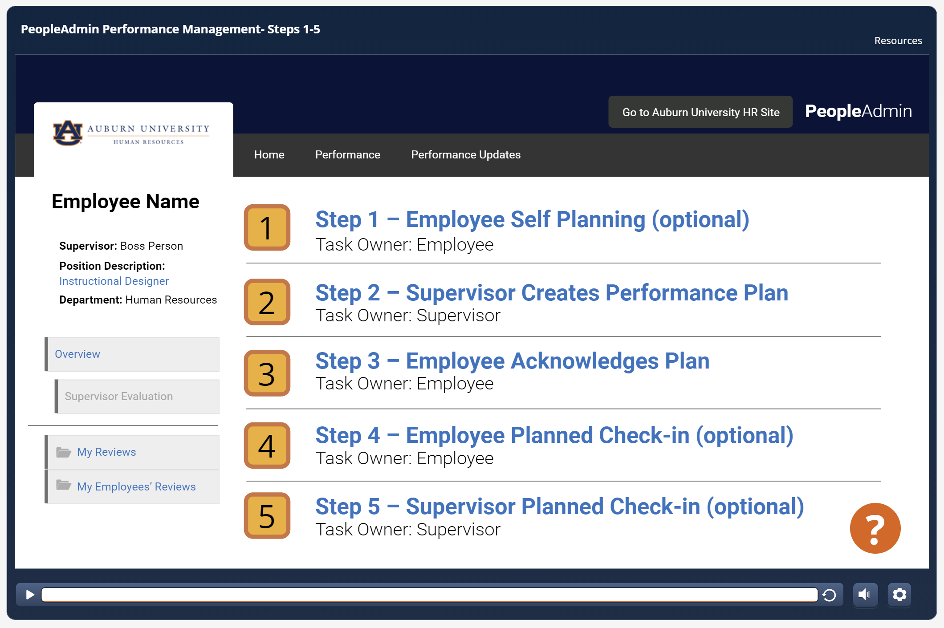Viewport: 944px width, 628px height.
Task: Click the numbered 2 step badge
Action: click(x=267, y=302)
